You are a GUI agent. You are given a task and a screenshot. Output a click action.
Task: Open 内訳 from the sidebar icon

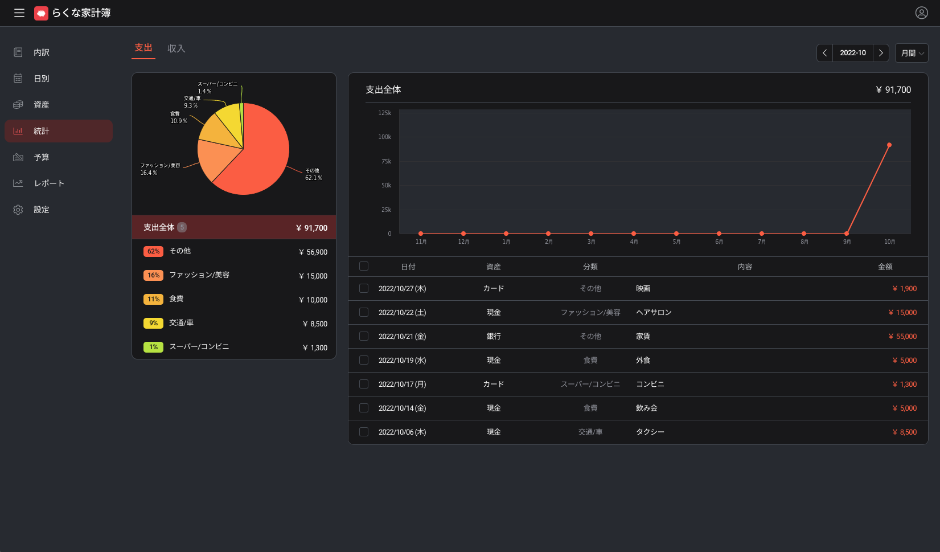(18, 52)
